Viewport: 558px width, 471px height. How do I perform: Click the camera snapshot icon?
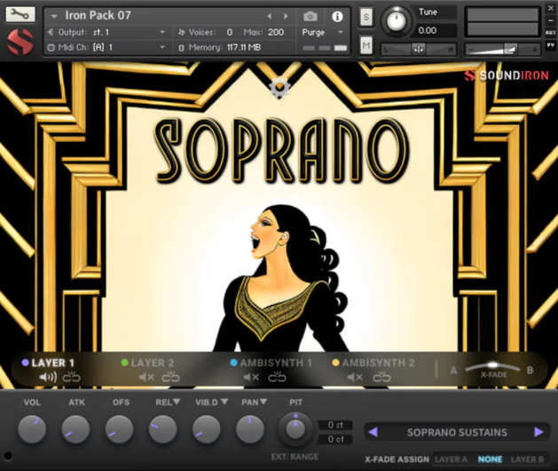[310, 16]
